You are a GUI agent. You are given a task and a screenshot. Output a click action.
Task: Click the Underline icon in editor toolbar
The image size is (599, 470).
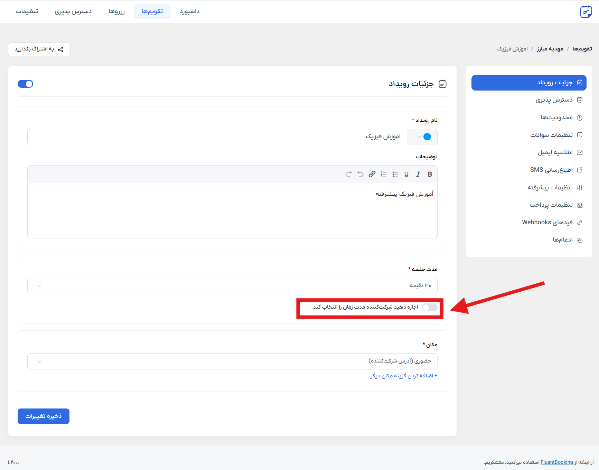(x=406, y=175)
